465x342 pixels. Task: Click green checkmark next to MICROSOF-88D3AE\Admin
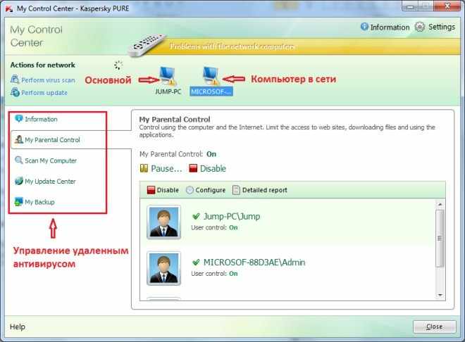tap(196, 262)
